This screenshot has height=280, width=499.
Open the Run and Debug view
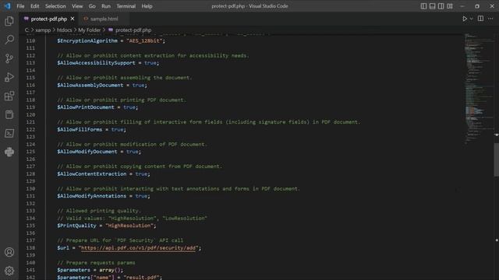9,77
